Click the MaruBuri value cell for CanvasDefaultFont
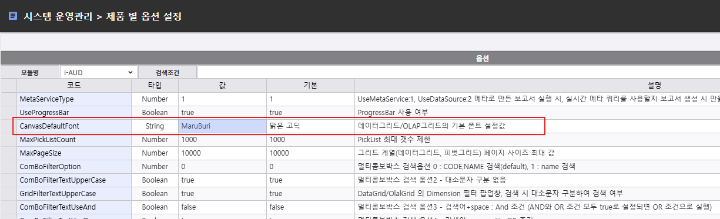The image size is (720, 219). click(x=222, y=126)
